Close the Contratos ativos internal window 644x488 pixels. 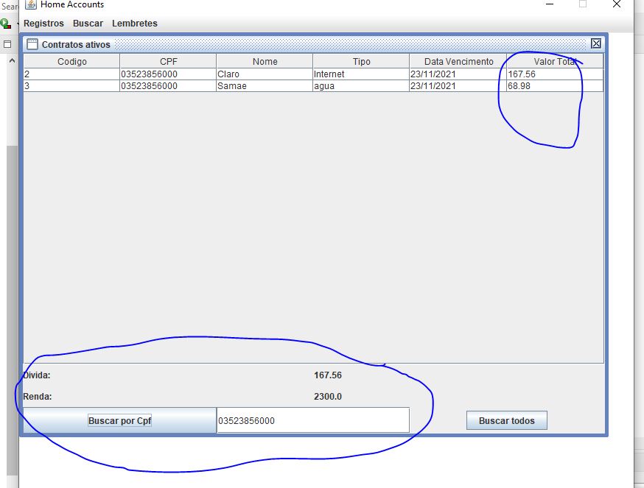(596, 43)
